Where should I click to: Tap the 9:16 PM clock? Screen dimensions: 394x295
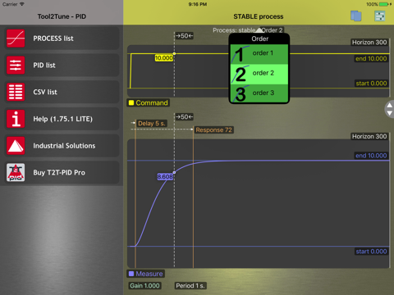[198, 4]
